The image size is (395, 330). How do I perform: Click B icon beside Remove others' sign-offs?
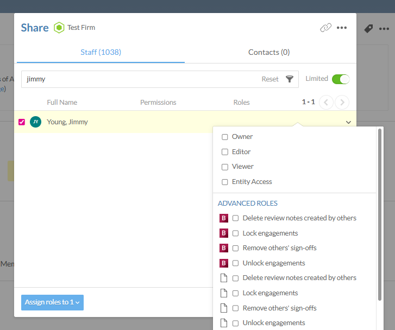[224, 248]
